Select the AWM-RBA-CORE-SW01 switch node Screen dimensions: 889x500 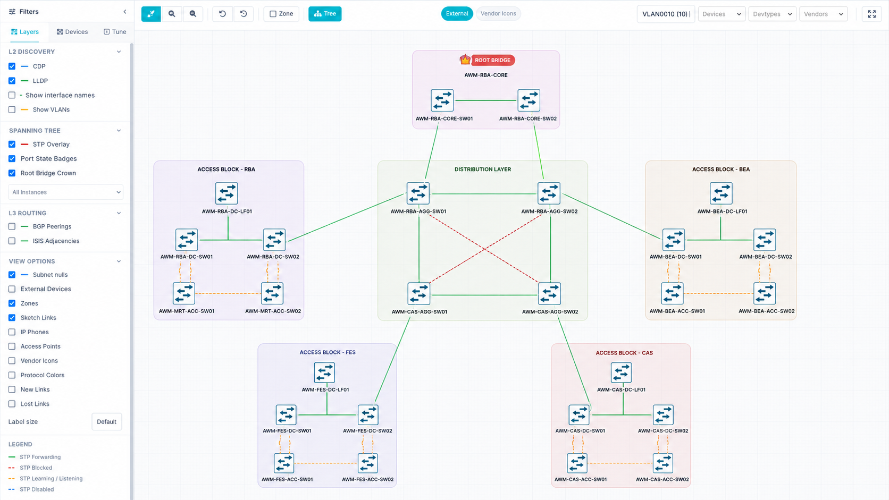pyautogui.click(x=442, y=100)
